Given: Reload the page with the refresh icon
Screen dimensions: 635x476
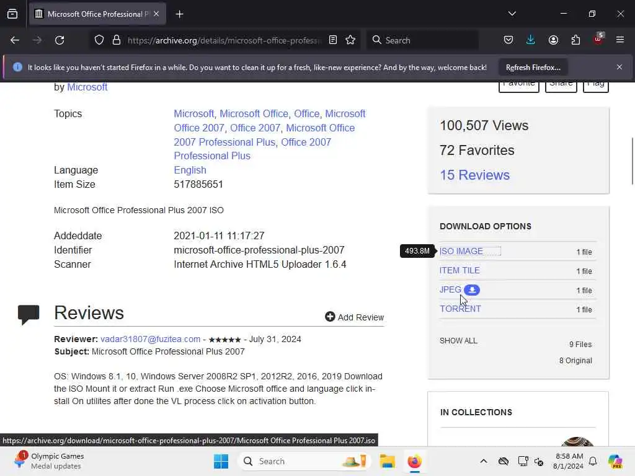Looking at the screenshot, I should 60,40.
